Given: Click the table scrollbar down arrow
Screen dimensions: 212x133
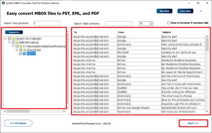Looking at the screenshot, I should (x=207, y=111).
